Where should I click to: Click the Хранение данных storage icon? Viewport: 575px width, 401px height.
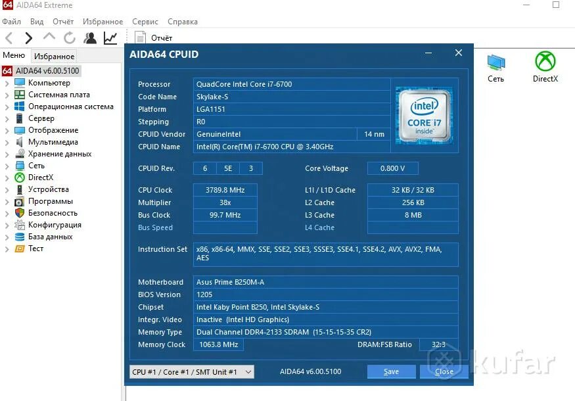pyautogui.click(x=20, y=154)
